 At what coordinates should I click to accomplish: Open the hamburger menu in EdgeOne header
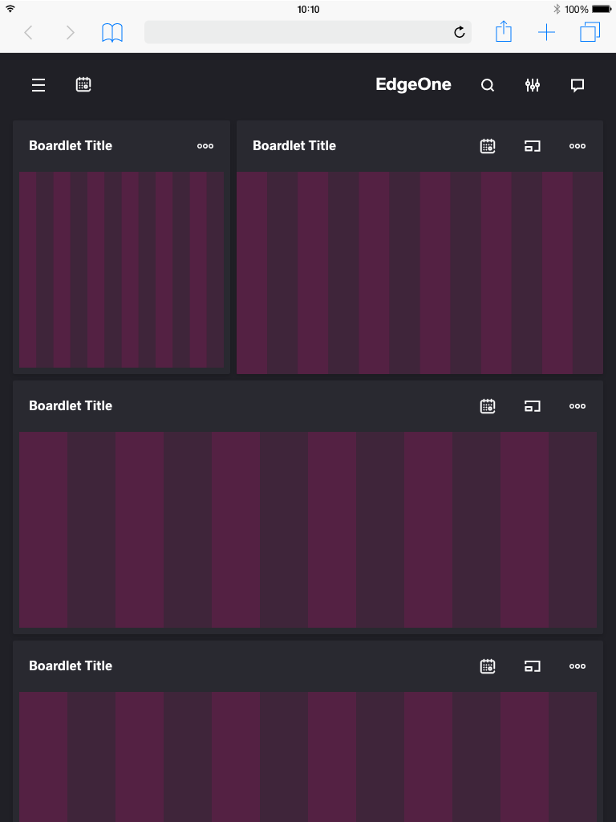pyautogui.click(x=38, y=85)
